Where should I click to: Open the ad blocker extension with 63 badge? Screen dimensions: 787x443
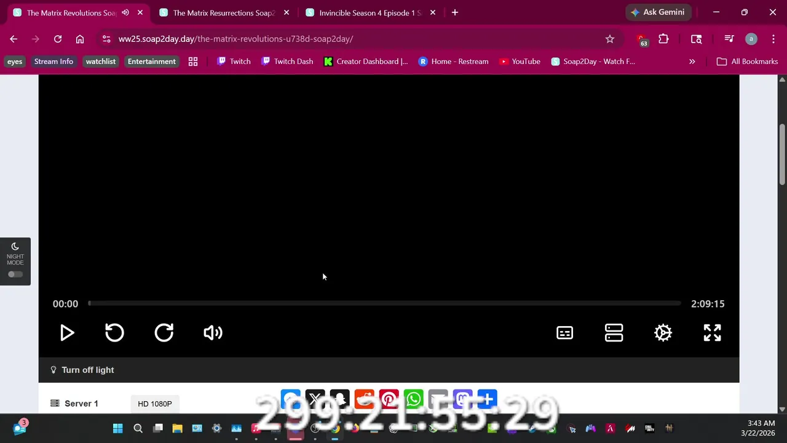pos(642,39)
